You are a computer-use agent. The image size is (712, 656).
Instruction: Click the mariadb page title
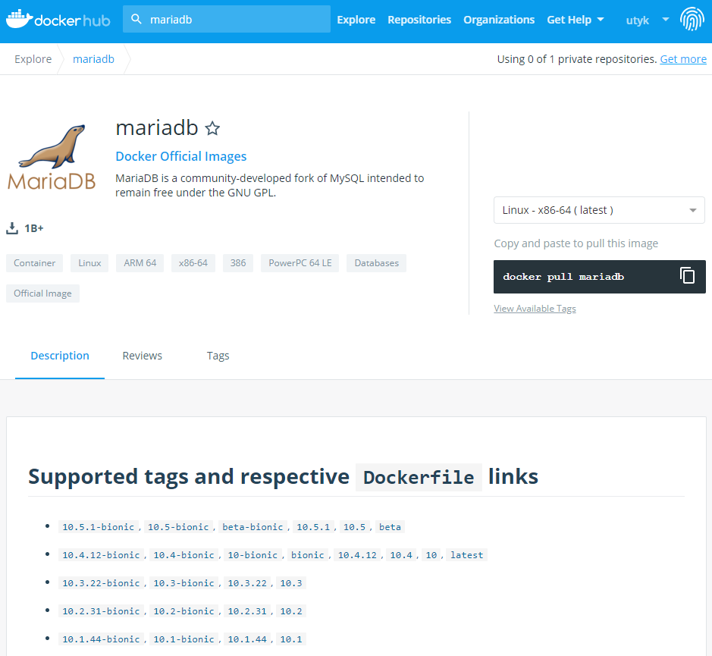point(157,128)
